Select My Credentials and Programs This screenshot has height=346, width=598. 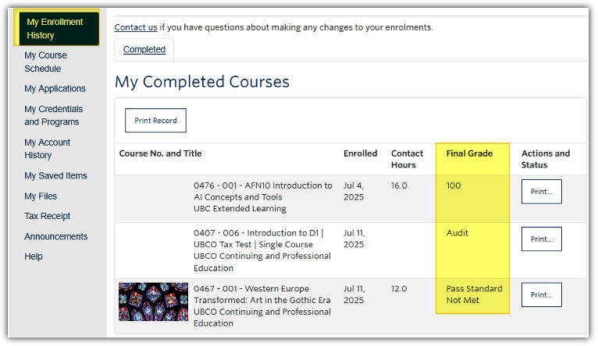click(x=53, y=115)
